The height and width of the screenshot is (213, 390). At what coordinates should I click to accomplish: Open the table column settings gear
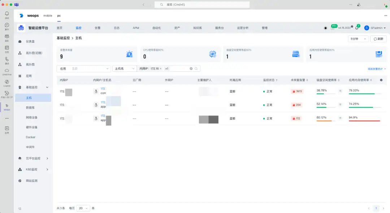pyautogui.click(x=381, y=80)
